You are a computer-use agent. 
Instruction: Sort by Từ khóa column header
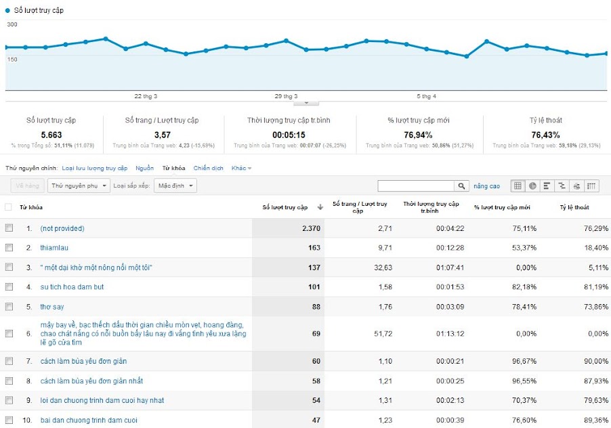[31, 207]
